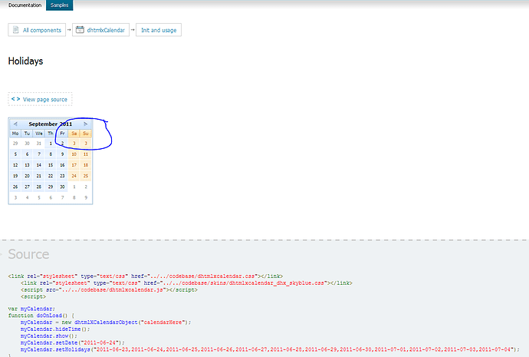Pick day 13 in the calendar
Screen dimensions: 529x357
click(27, 165)
